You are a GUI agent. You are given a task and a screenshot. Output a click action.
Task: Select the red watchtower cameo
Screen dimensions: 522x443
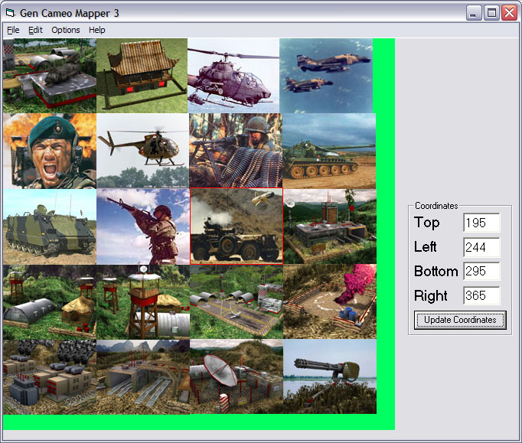[143, 302]
